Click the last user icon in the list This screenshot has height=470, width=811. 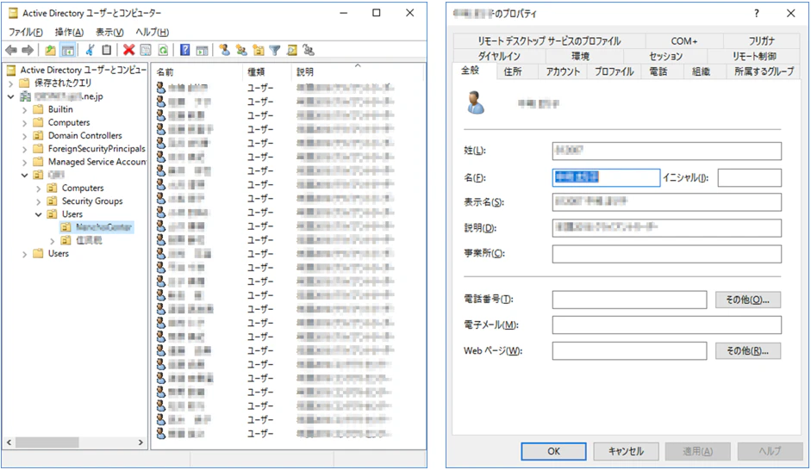click(161, 433)
